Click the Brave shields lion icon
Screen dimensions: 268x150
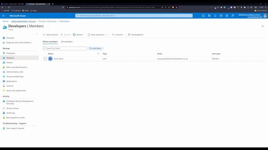pyautogui.click(x=173, y=7)
